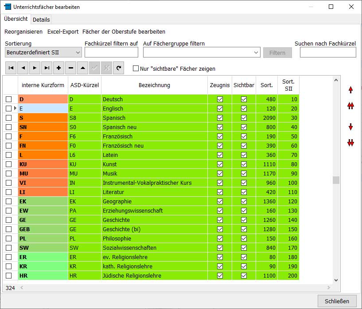Click the Schließen button
This screenshot has height=309, width=362.
point(337,301)
